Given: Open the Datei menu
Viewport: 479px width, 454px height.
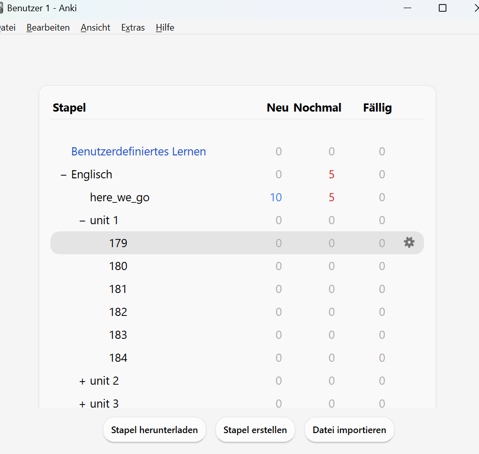Looking at the screenshot, I should tap(7, 28).
